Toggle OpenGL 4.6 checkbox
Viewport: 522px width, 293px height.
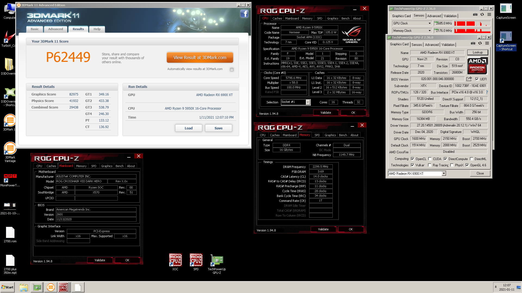[x=467, y=165]
